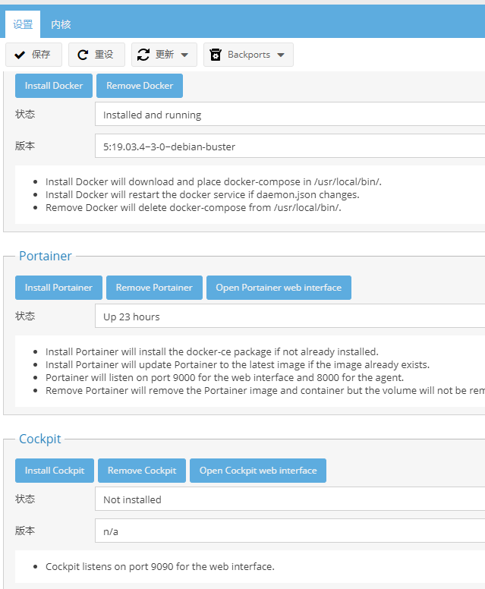Click Docker version field 5:19.03.4
The height and width of the screenshot is (589, 485).
[290, 146]
